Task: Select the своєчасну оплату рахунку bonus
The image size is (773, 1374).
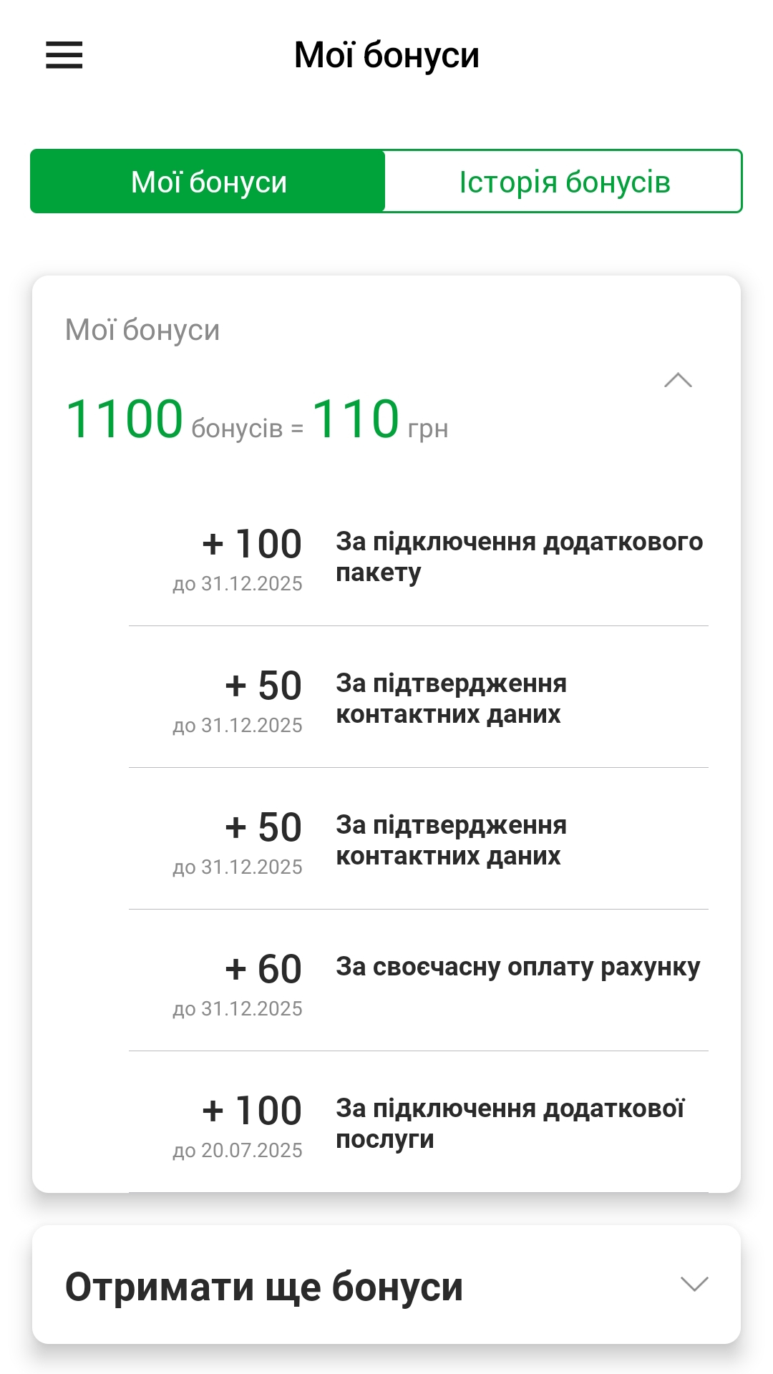Action: (x=517, y=967)
